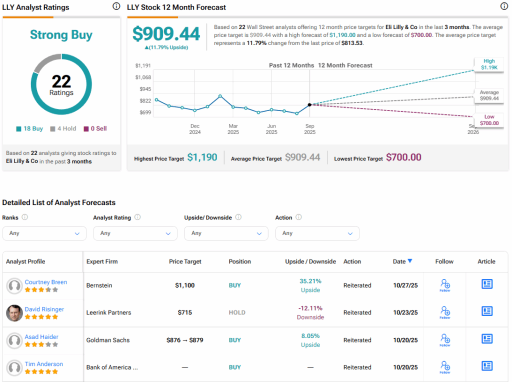Expand the Analyst Rating dropdown

135,233
